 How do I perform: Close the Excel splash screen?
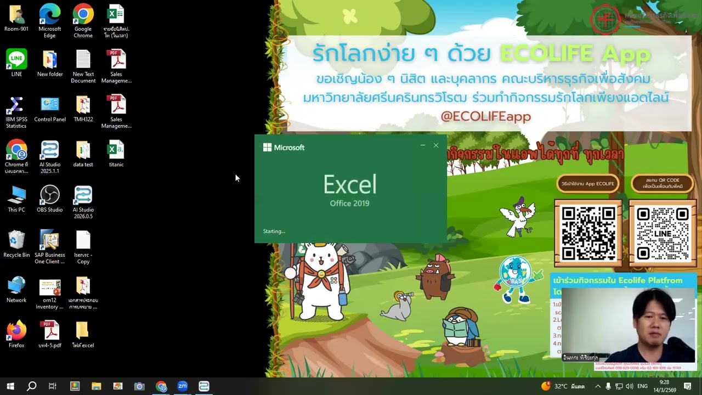tap(436, 145)
